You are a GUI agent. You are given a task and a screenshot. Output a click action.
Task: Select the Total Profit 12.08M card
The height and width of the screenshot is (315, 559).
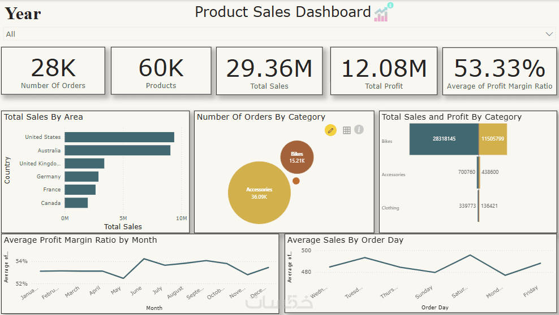[x=384, y=71]
